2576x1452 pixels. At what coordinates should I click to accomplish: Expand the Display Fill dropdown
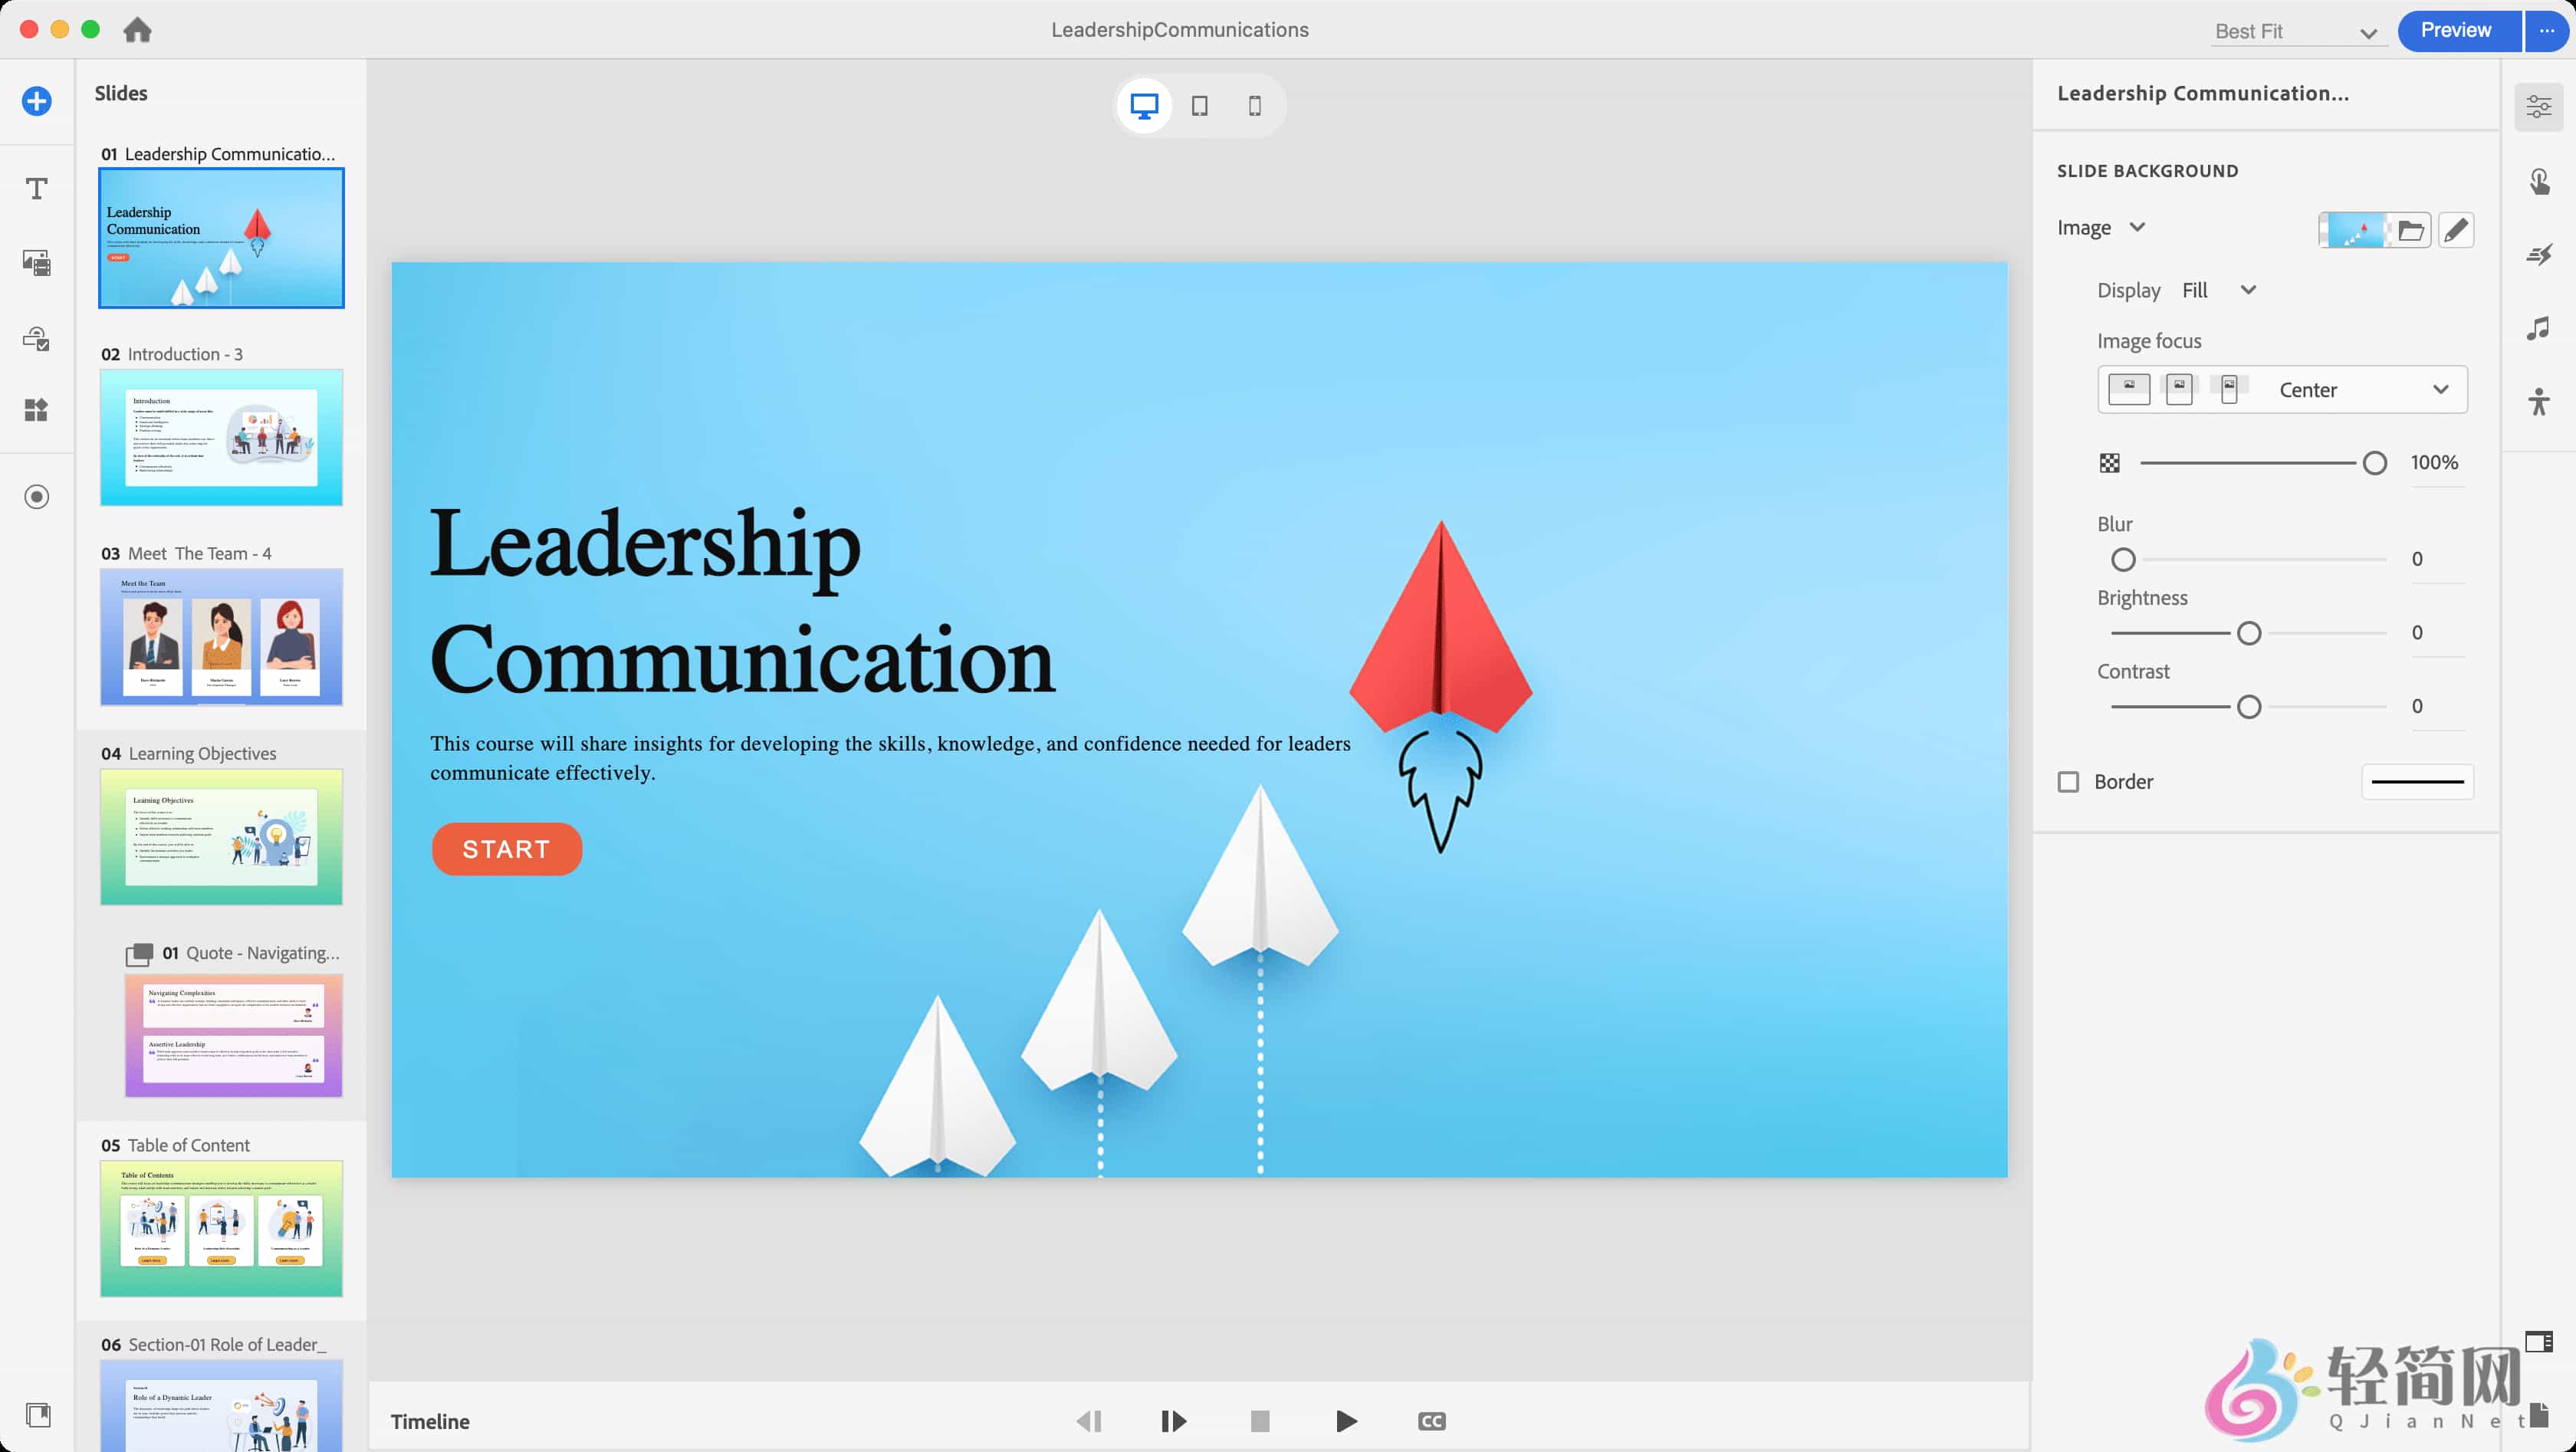point(2220,290)
